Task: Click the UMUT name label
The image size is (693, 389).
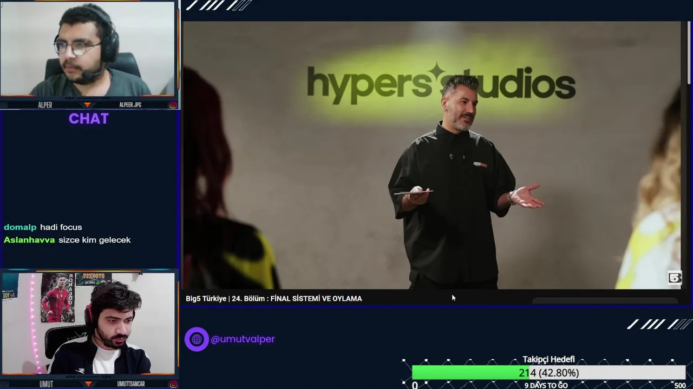Action: click(46, 384)
